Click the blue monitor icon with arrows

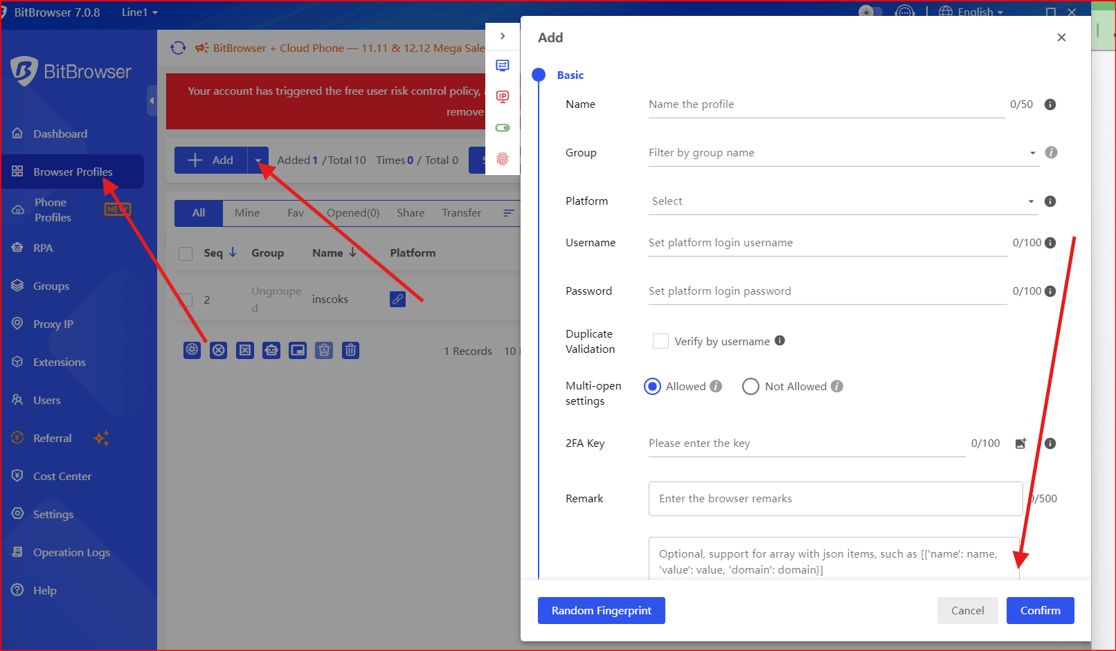pos(503,66)
